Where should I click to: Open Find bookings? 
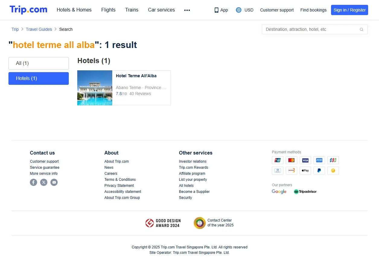point(313,10)
